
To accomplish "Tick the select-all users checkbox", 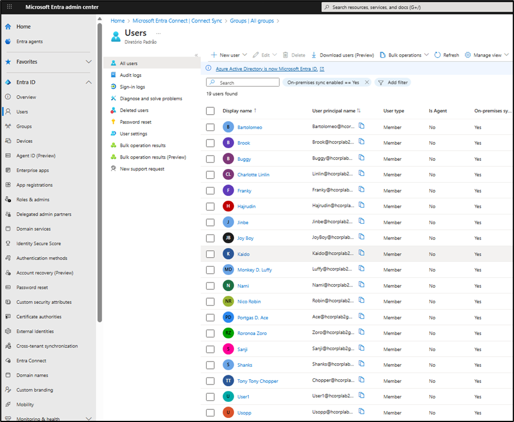I will [x=210, y=111].
